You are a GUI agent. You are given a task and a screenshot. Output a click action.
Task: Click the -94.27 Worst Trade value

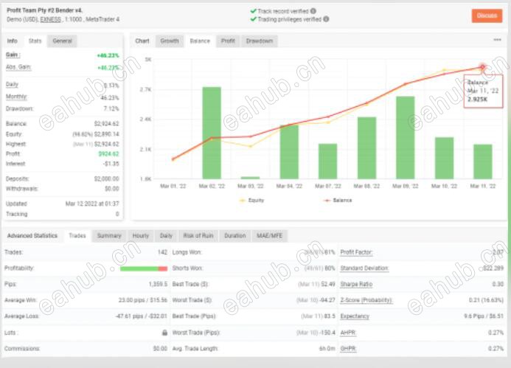[x=327, y=300]
